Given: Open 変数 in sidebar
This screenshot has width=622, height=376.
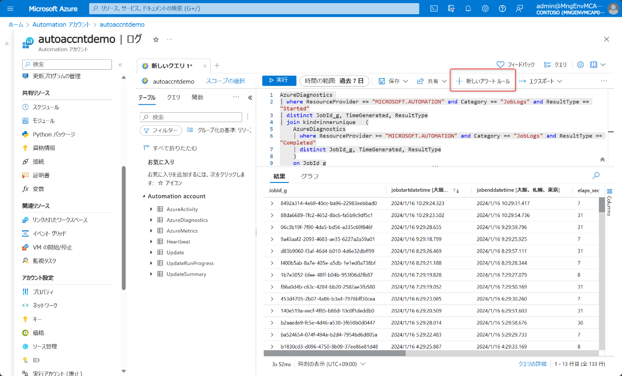Looking at the screenshot, I should point(38,189).
